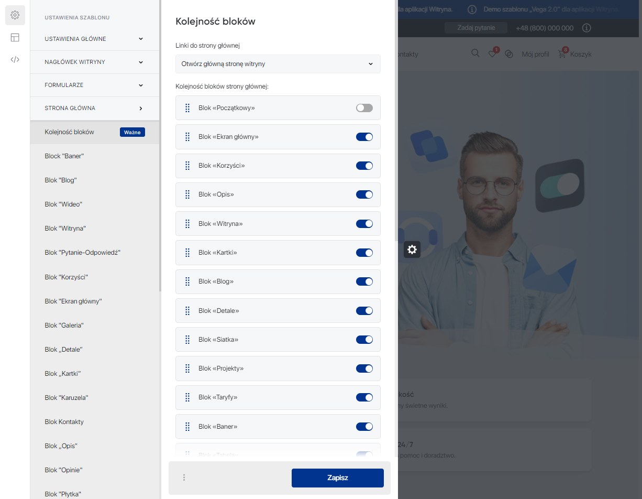642x499 pixels.
Task: Click the Zadaj pytanie button
Action: (x=475, y=28)
